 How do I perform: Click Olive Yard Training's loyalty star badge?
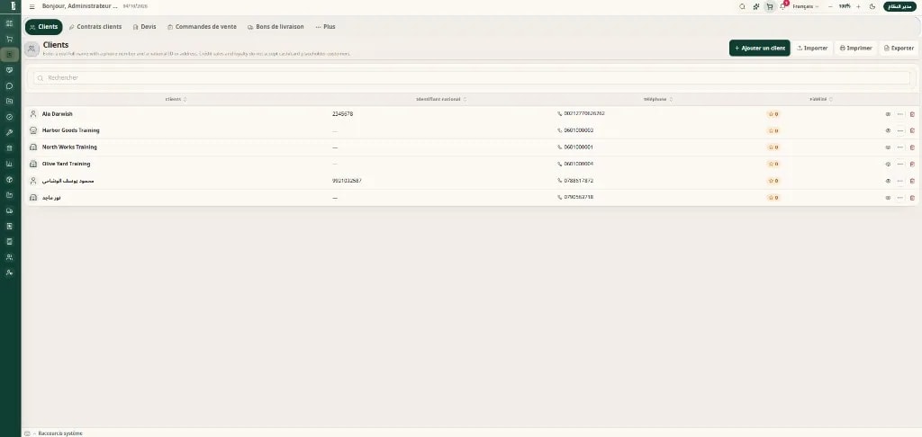tap(773, 165)
